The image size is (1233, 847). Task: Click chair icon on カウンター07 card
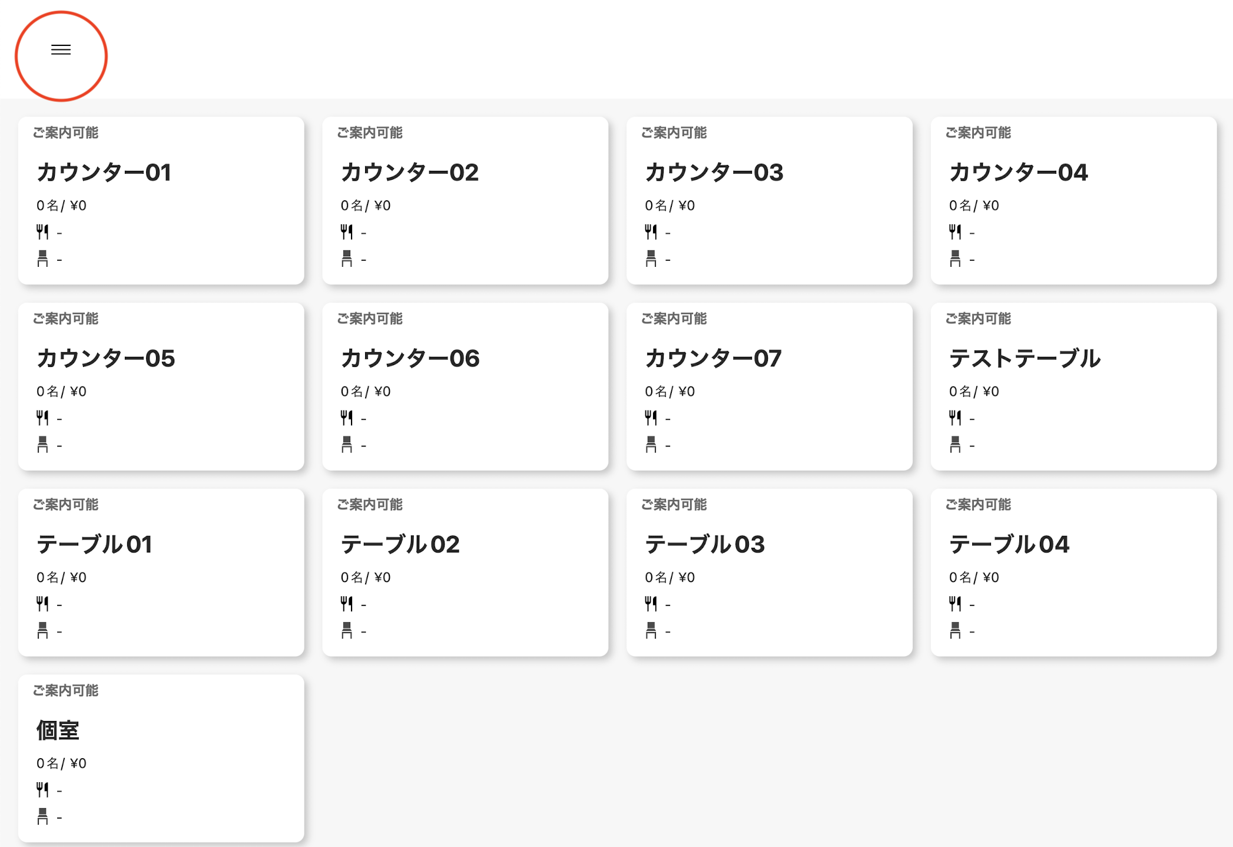coord(651,445)
